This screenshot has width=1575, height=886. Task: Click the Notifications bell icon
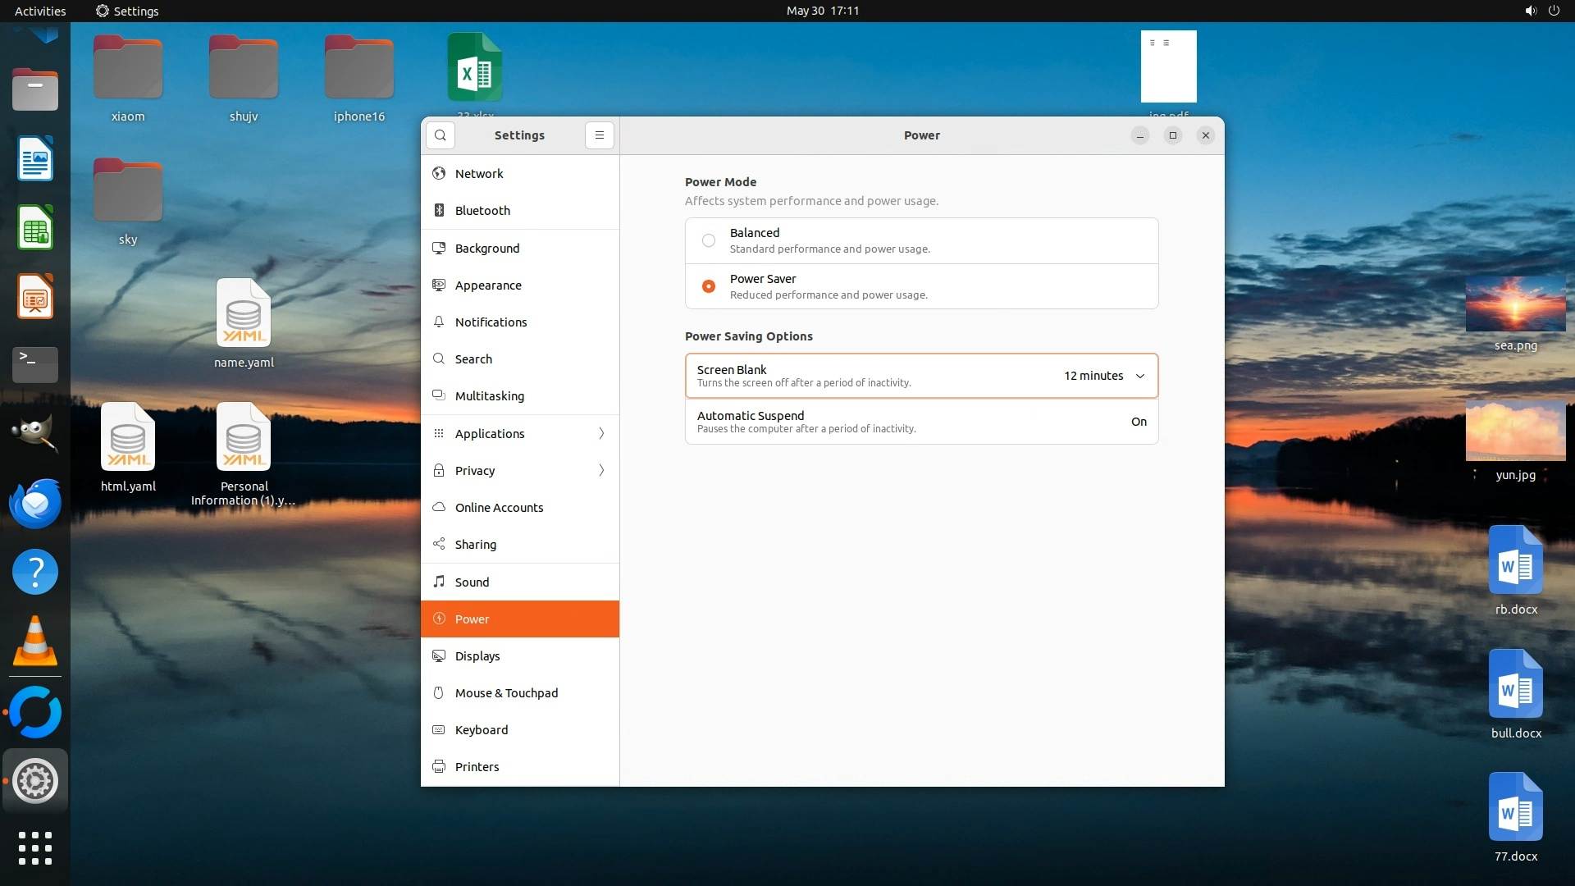click(x=439, y=322)
